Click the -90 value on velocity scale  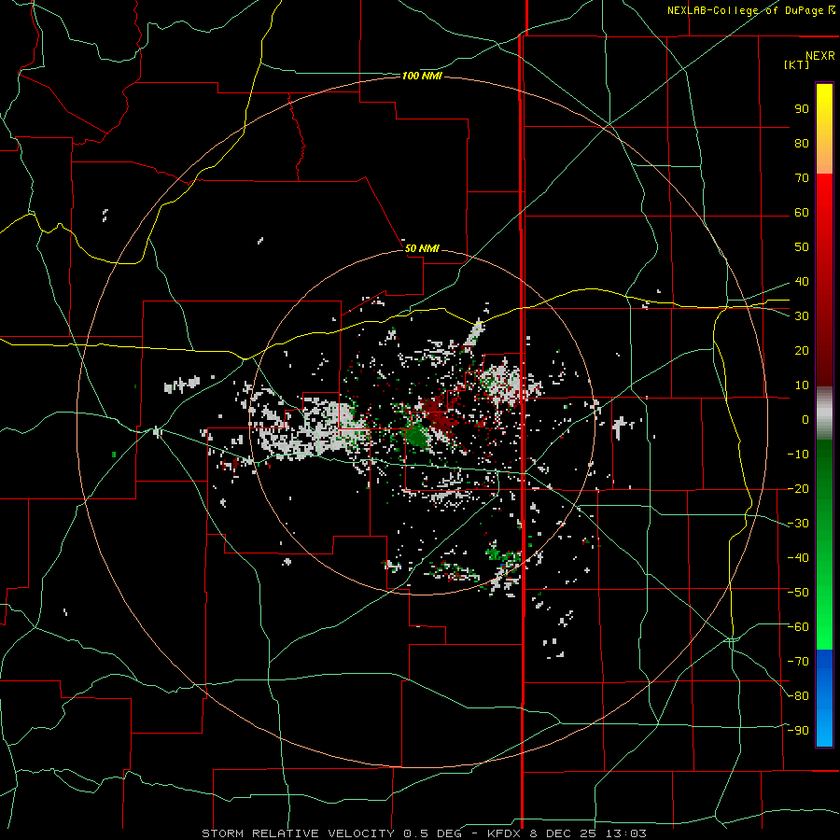tap(798, 731)
